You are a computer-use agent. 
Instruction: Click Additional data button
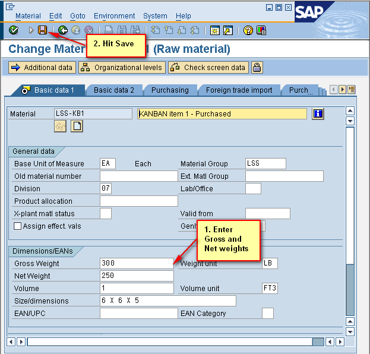pos(42,68)
